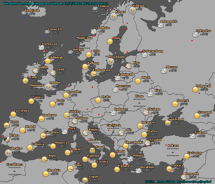
Task: Click the question mark icon at Kirkenes
Action: tap(132, 10)
